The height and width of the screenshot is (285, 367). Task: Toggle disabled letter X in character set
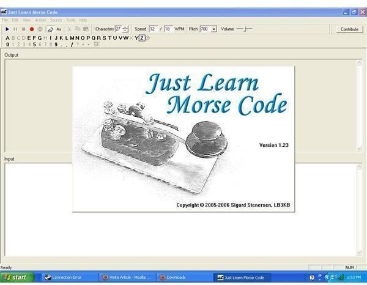(x=132, y=38)
